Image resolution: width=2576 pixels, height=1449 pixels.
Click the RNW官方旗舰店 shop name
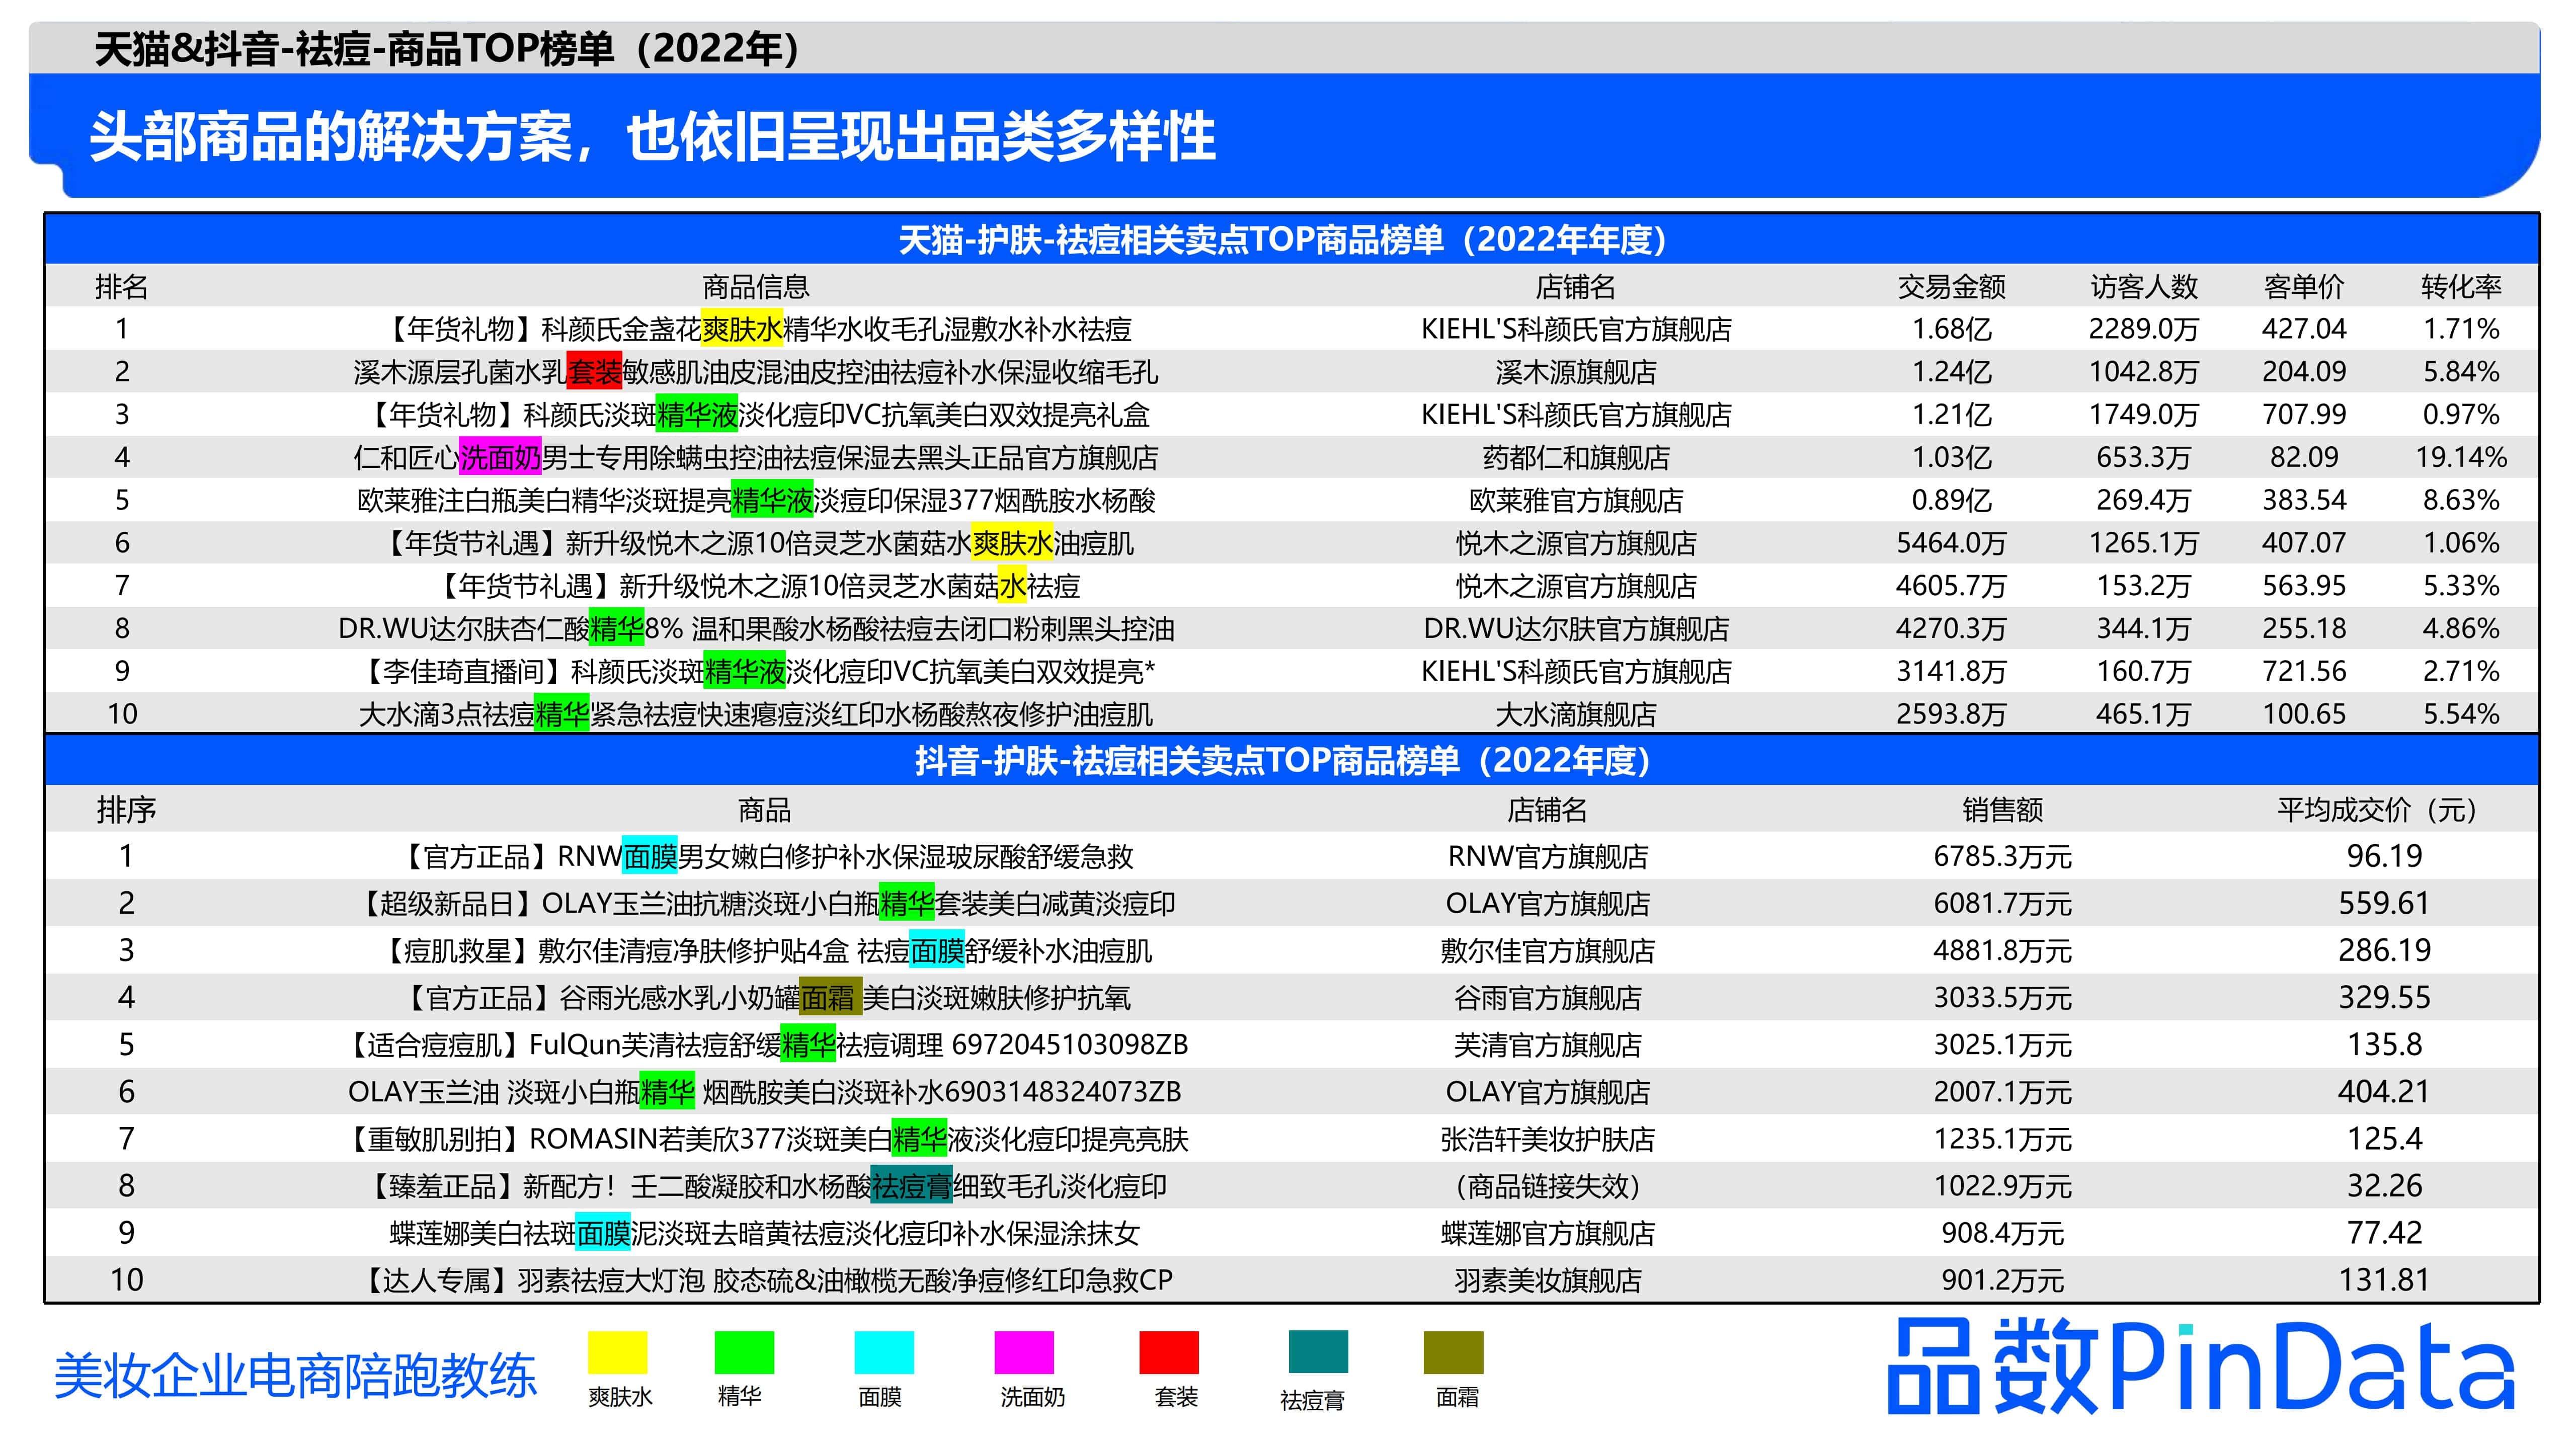[x=1548, y=856]
